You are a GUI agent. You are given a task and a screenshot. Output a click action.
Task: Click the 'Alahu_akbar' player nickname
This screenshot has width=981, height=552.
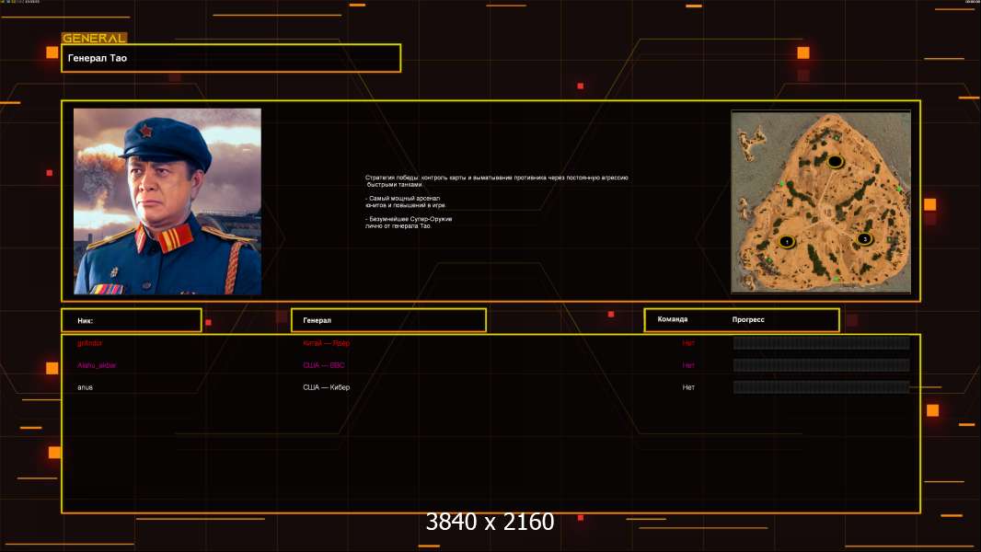point(97,365)
